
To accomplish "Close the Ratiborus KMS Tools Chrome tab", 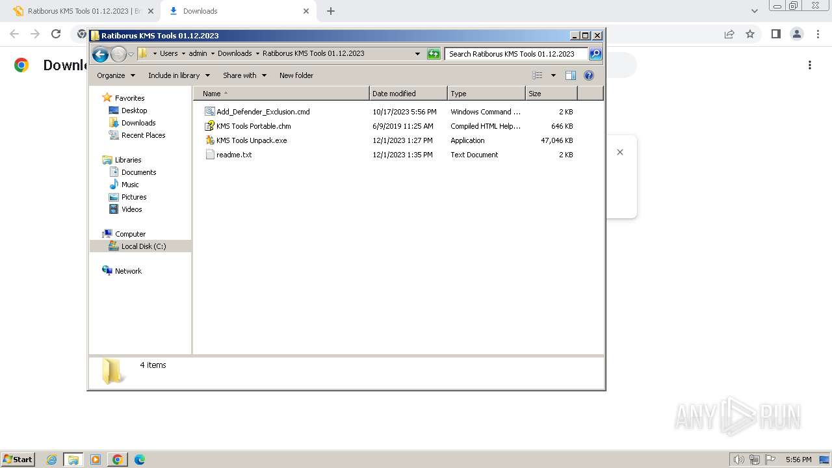I will pos(150,11).
